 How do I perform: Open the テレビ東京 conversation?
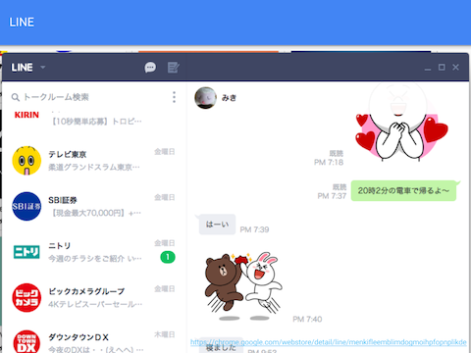coord(94,161)
